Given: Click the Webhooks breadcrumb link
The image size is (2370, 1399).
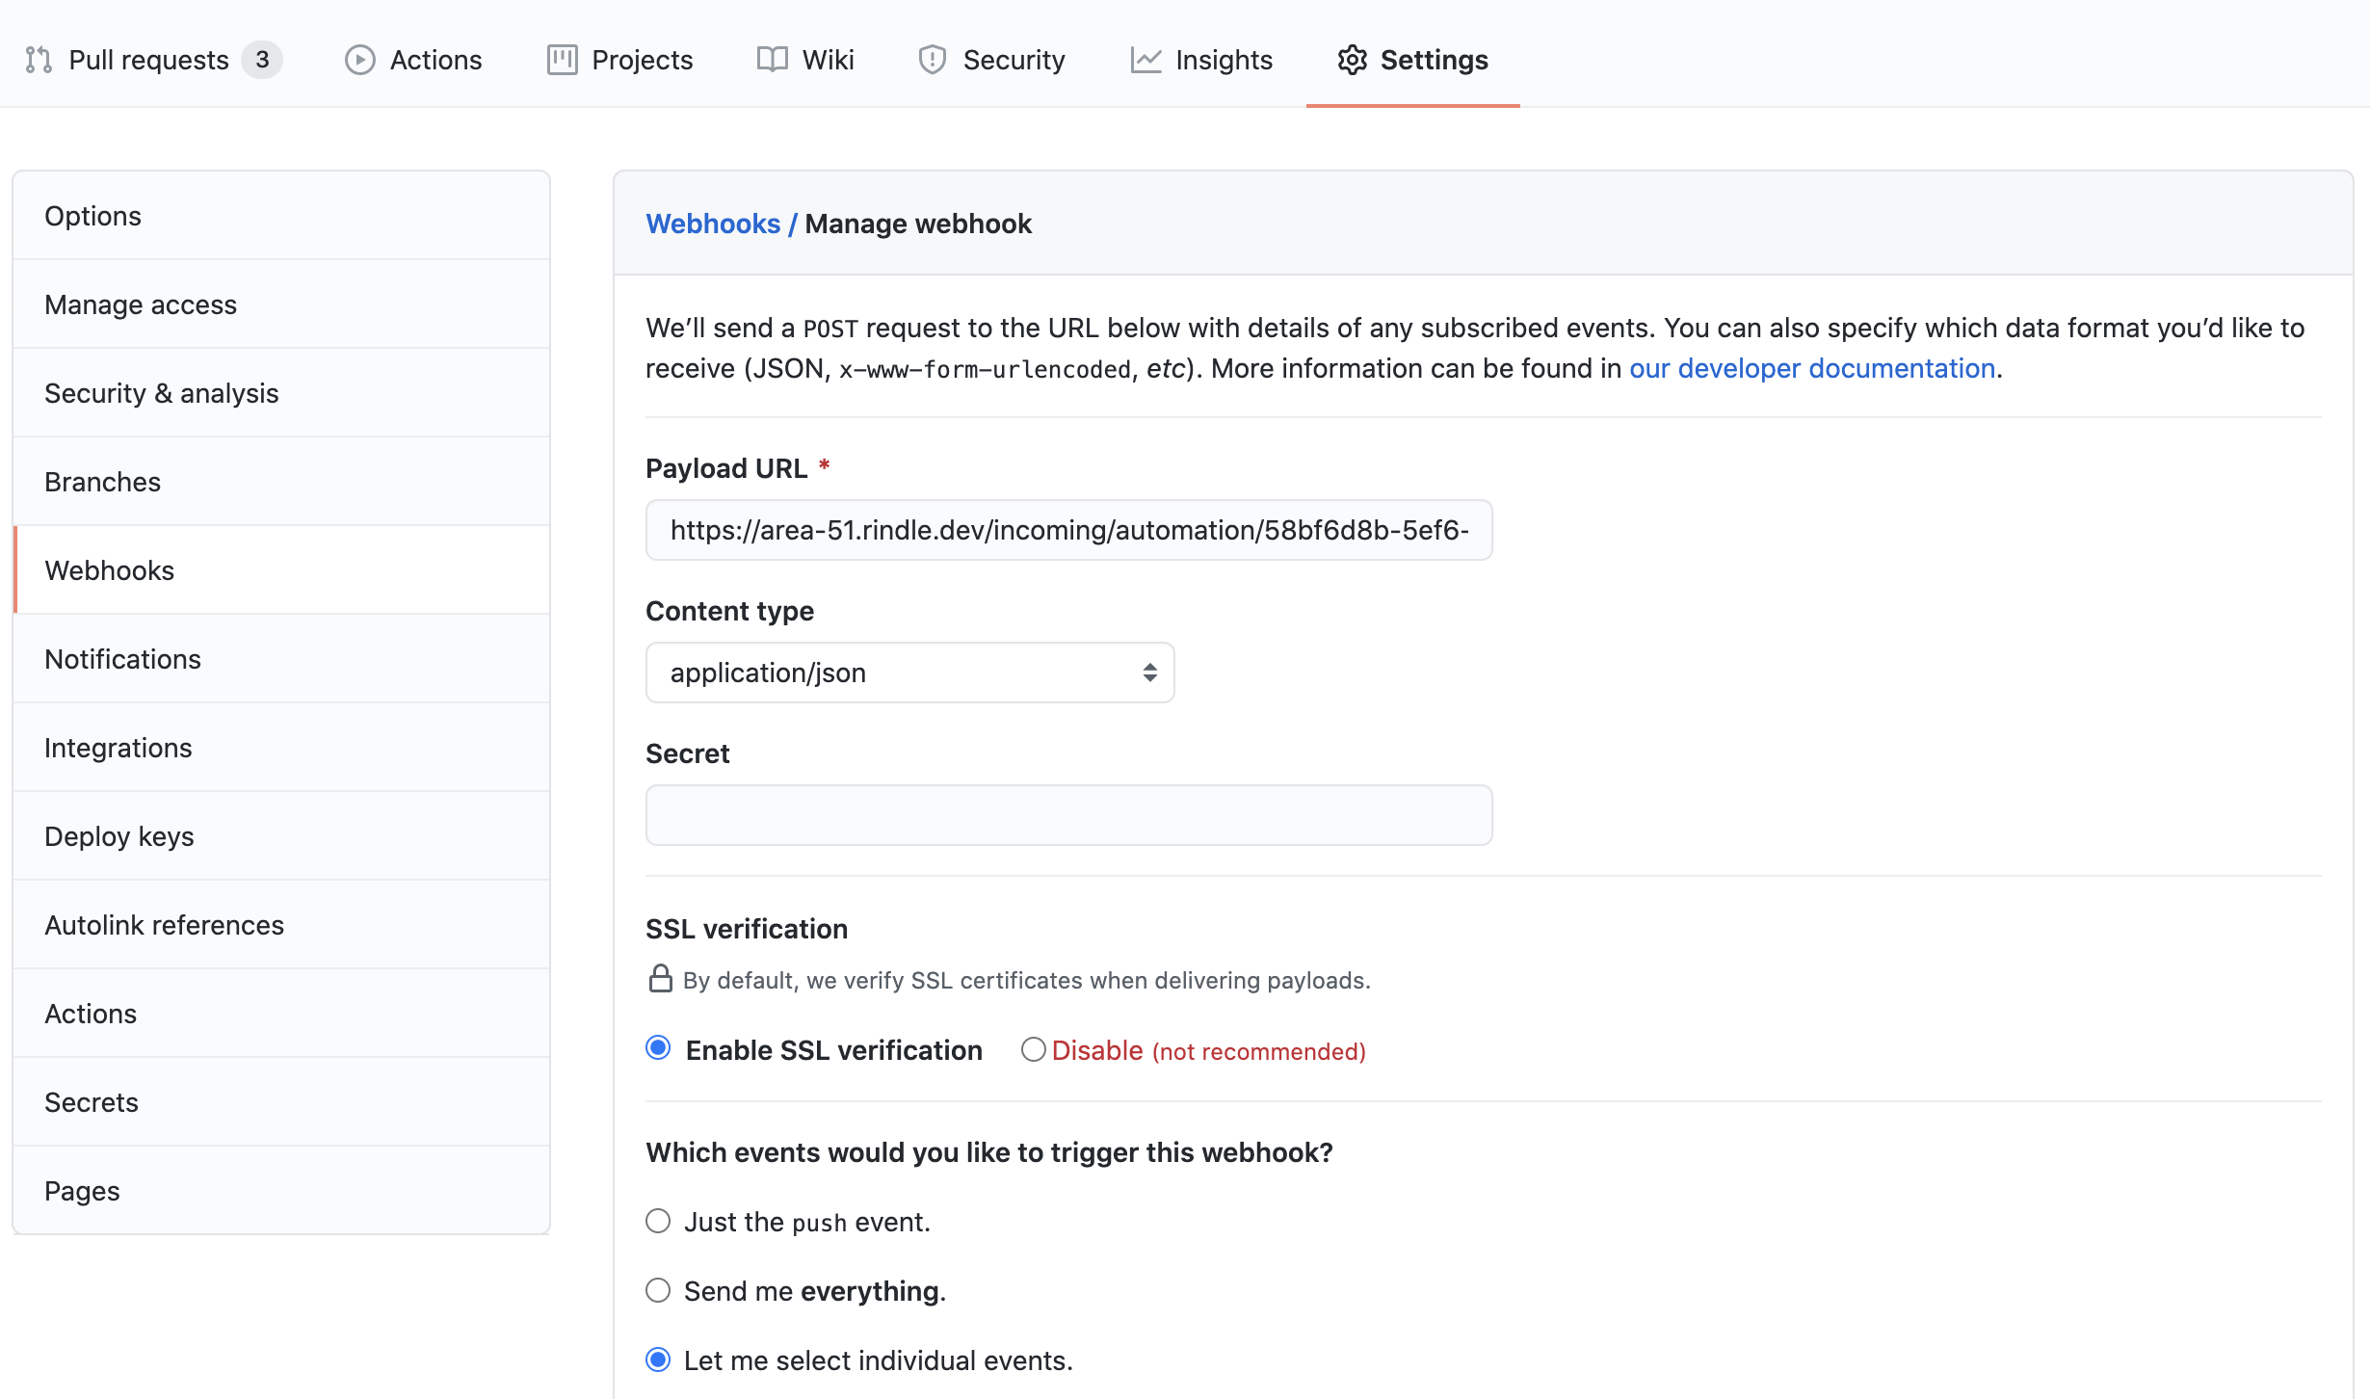Looking at the screenshot, I should click(x=713, y=224).
